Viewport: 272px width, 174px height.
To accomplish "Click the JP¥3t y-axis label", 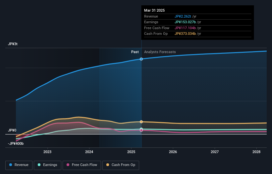I will pyautogui.click(x=13, y=44).
